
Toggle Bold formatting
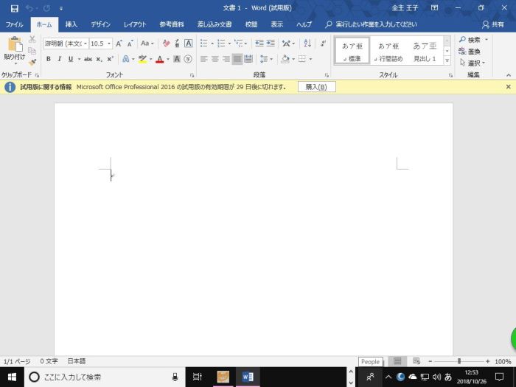coord(49,59)
